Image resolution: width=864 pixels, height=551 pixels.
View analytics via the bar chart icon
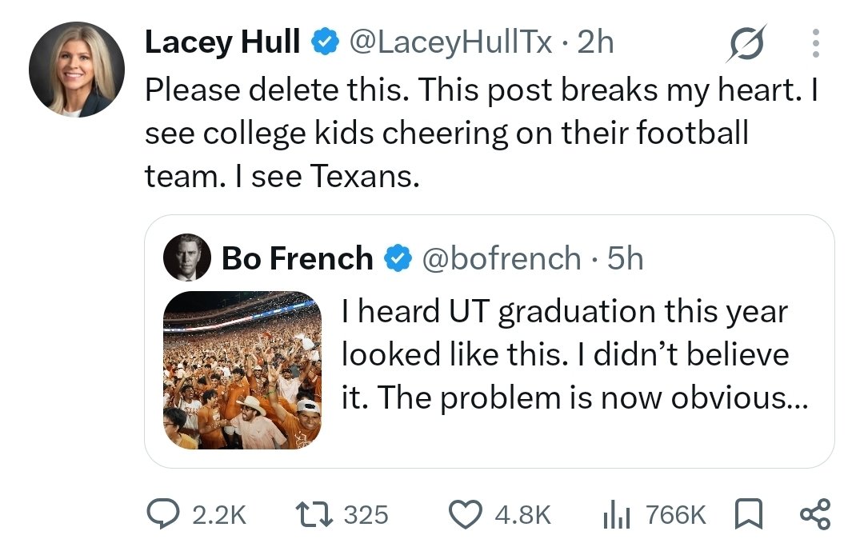coord(617,514)
